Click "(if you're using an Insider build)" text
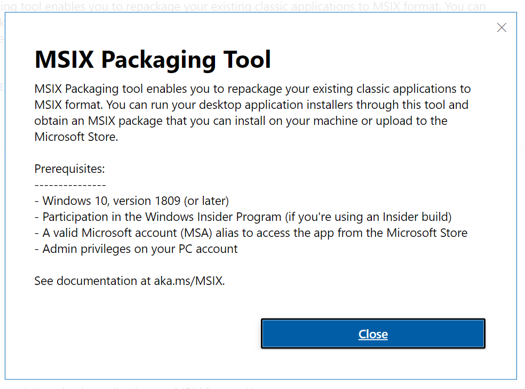 tap(368, 217)
